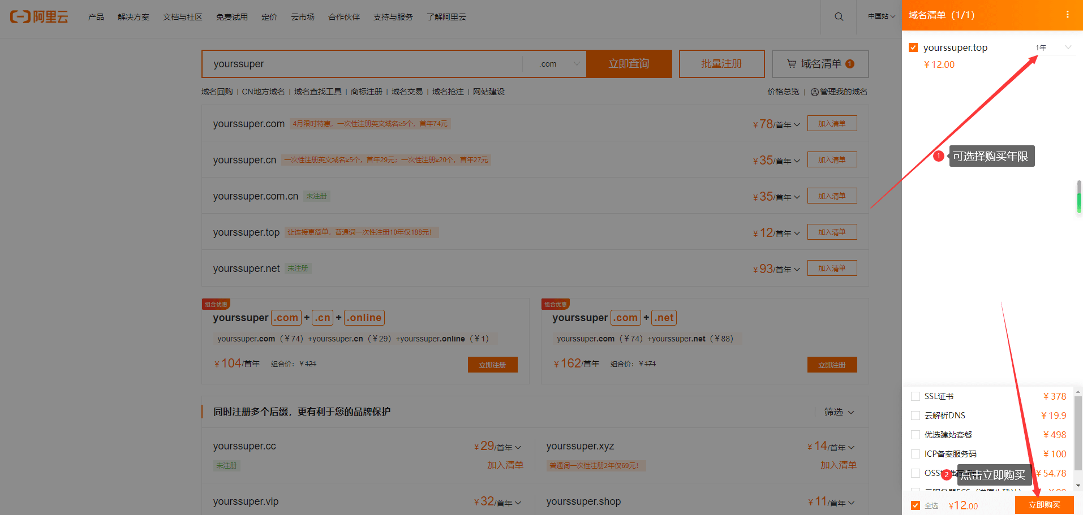Click the domain list count badge
Image resolution: width=1083 pixels, height=515 pixels.
click(850, 64)
